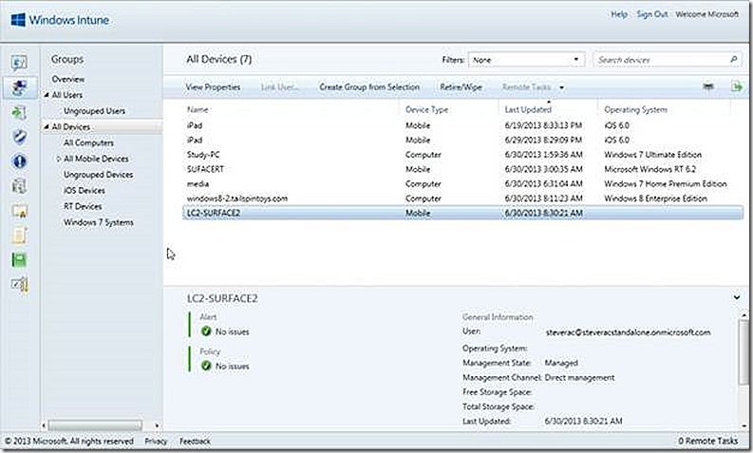The image size is (753, 453).
Task: Click details pane scroll-up arrow
Action: tap(744, 315)
